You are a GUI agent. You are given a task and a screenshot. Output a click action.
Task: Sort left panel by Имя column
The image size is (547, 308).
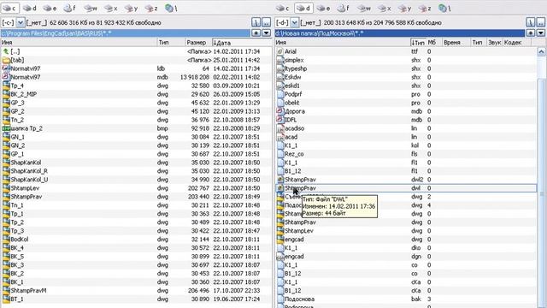pyautogui.click(x=79, y=43)
